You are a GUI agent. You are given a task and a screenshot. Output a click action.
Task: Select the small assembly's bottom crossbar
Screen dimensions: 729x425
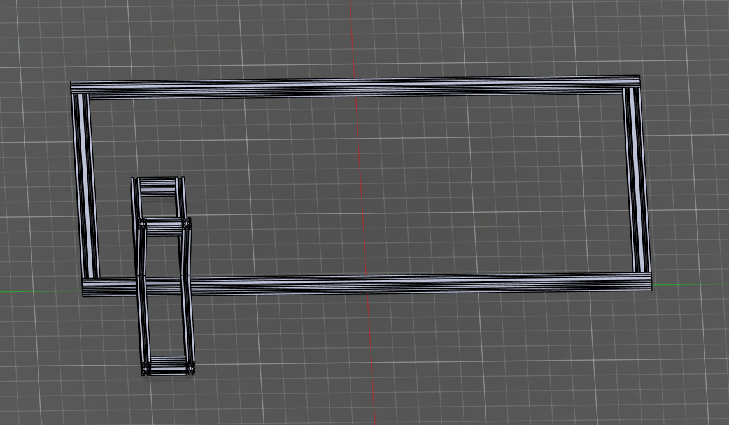[x=168, y=365]
